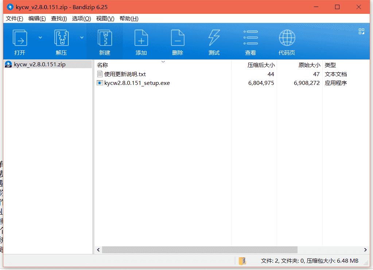Click the toolbar customize grid icon
This screenshot has width=373, height=270.
tap(361, 31)
